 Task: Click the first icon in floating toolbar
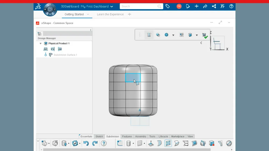[x=149, y=35]
